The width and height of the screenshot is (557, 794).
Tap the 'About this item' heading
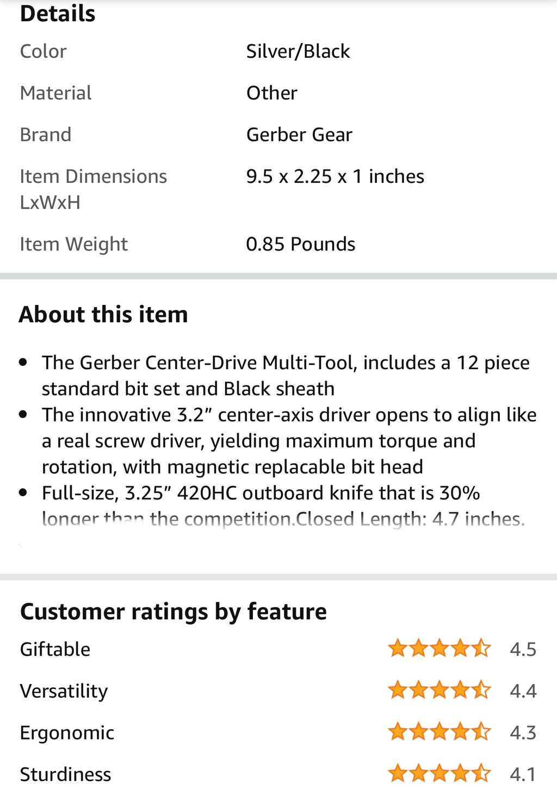coord(103,314)
